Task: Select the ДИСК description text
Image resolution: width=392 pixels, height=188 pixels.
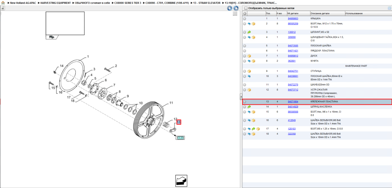Action: point(314,56)
